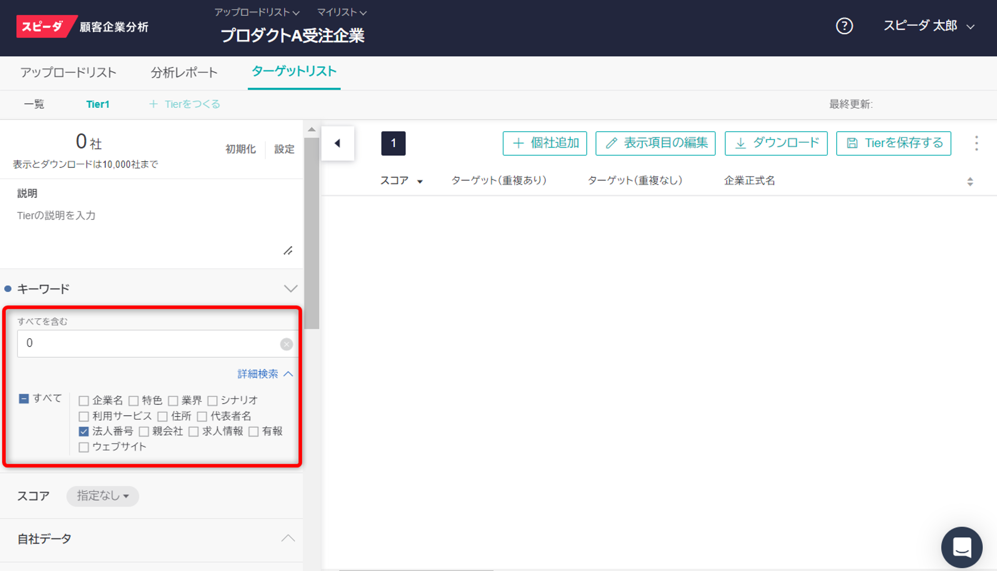
Task: Open the chat support bubble
Action: [962, 547]
